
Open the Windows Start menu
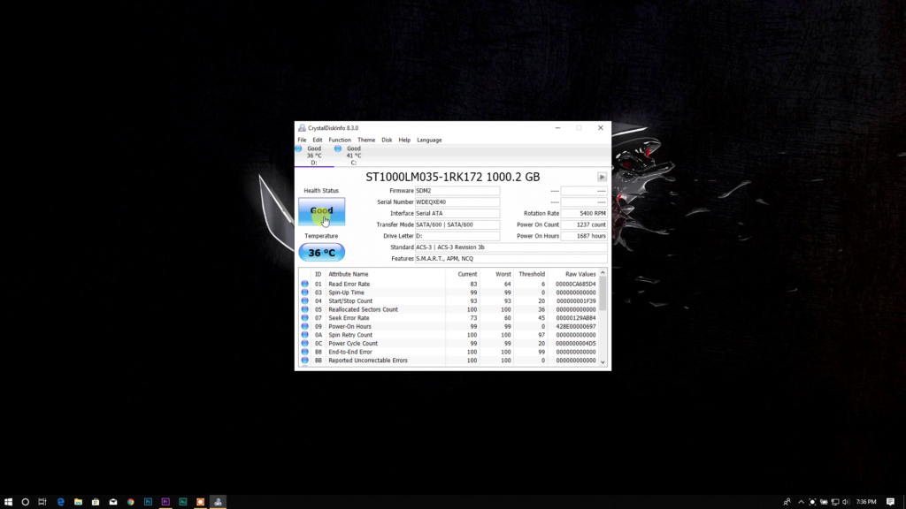8,502
